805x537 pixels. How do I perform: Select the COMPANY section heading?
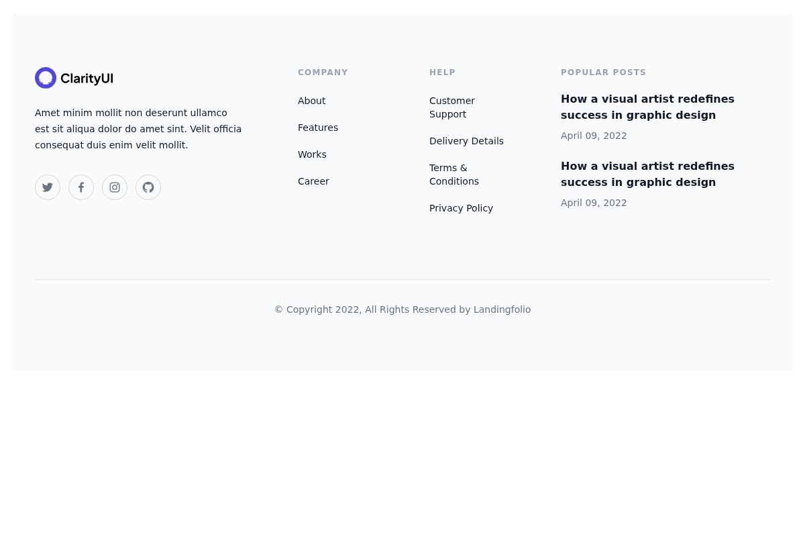[323, 72]
